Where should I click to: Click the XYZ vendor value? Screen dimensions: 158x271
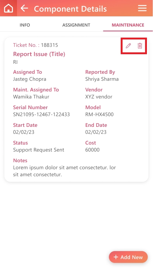tap(99, 97)
